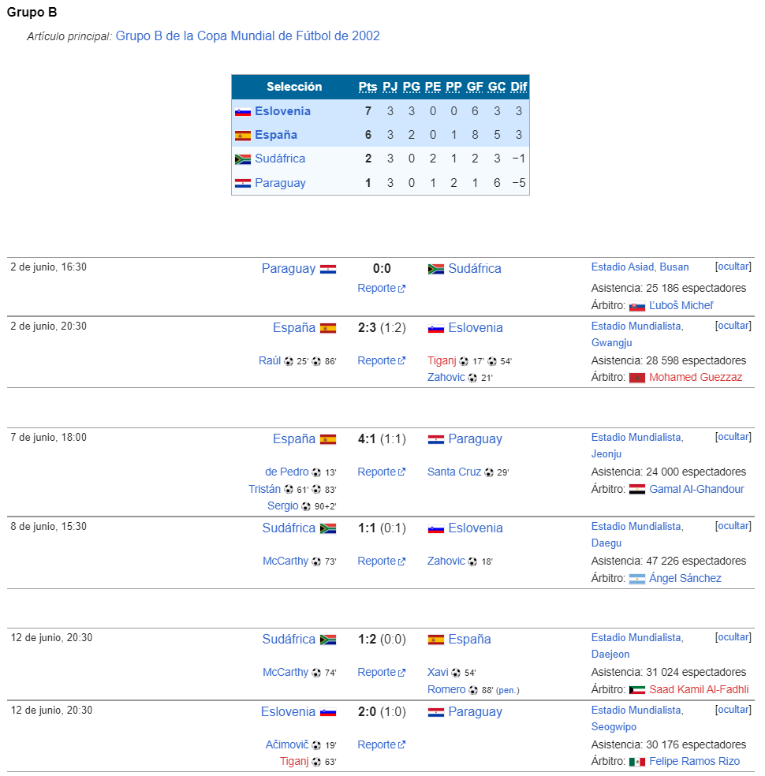Screen dimensions: 765x776
Task: Click the Dif column header
Action: 519,87
